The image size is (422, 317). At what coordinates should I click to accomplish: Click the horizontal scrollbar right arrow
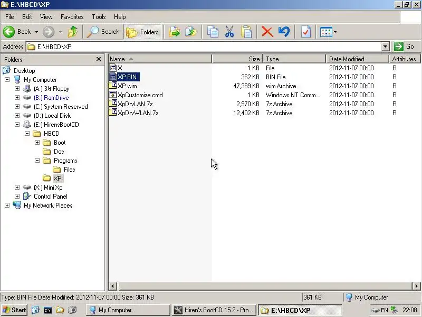pos(416,286)
